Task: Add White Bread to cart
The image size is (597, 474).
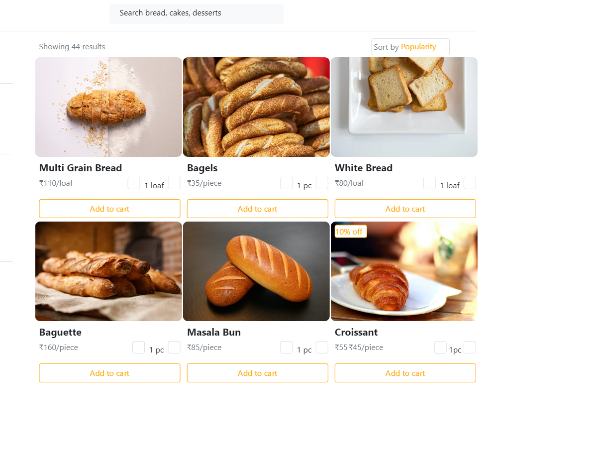Action: [x=405, y=209]
